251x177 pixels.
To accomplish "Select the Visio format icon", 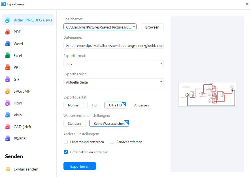I will pos(8,115).
